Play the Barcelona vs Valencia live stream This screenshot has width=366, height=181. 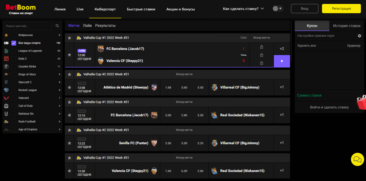(282, 61)
